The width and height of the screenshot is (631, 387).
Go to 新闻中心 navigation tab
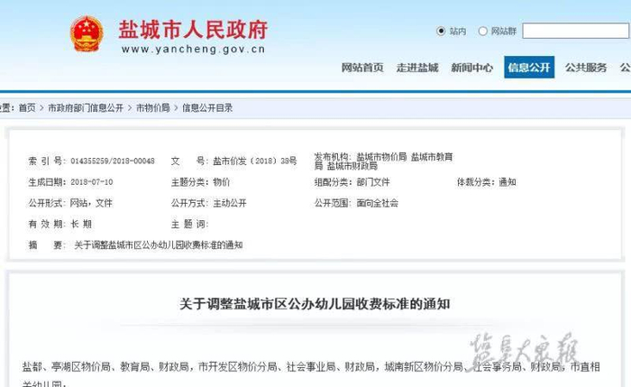pyautogui.click(x=472, y=68)
